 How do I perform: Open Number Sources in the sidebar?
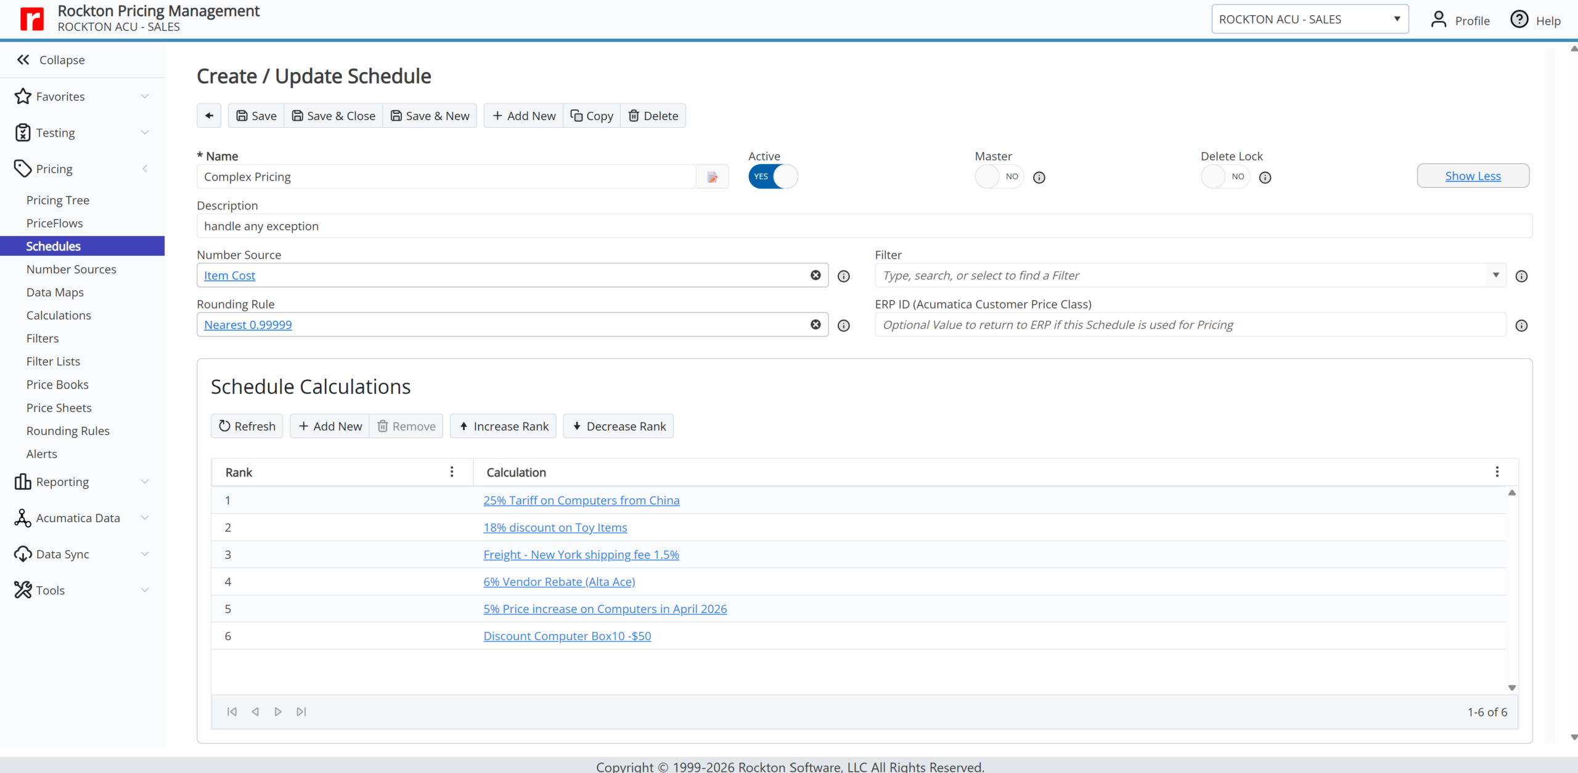(72, 269)
